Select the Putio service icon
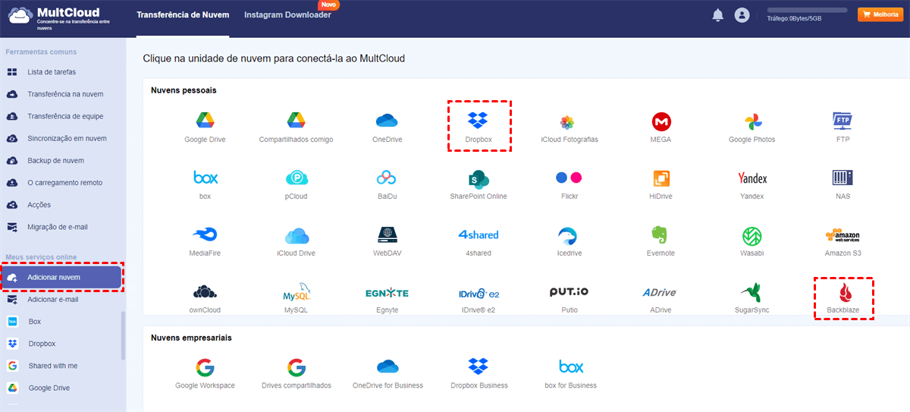Image resolution: width=910 pixels, height=412 pixels. pos(569,298)
